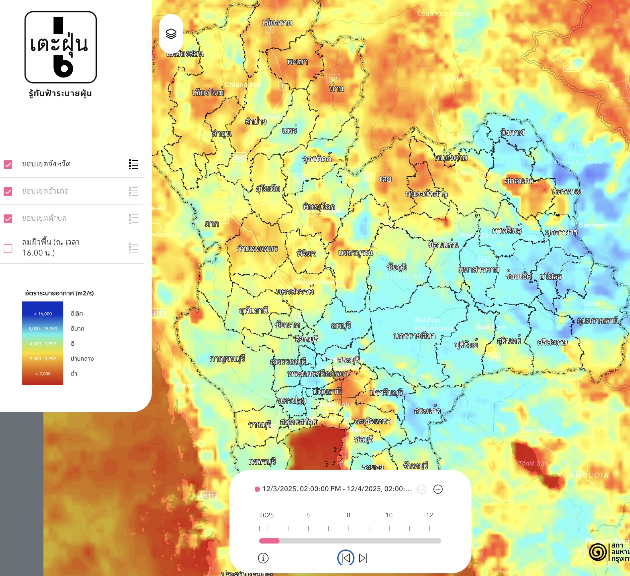Click the ตาก province label

click(212, 224)
